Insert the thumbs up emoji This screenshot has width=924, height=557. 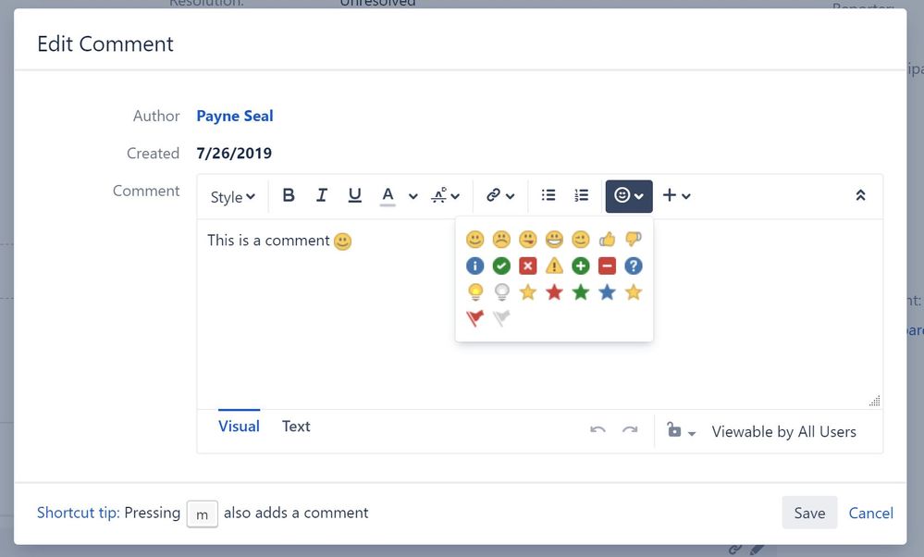click(607, 239)
